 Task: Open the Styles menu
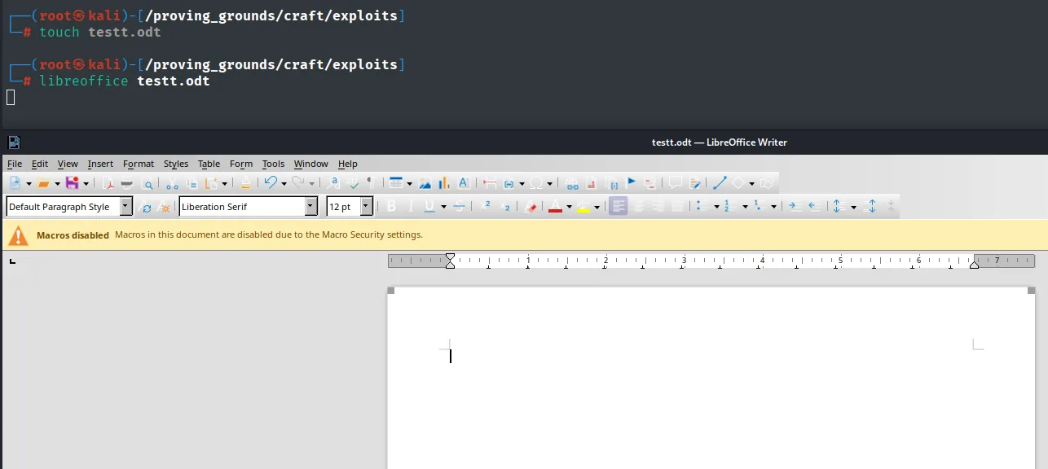click(176, 164)
